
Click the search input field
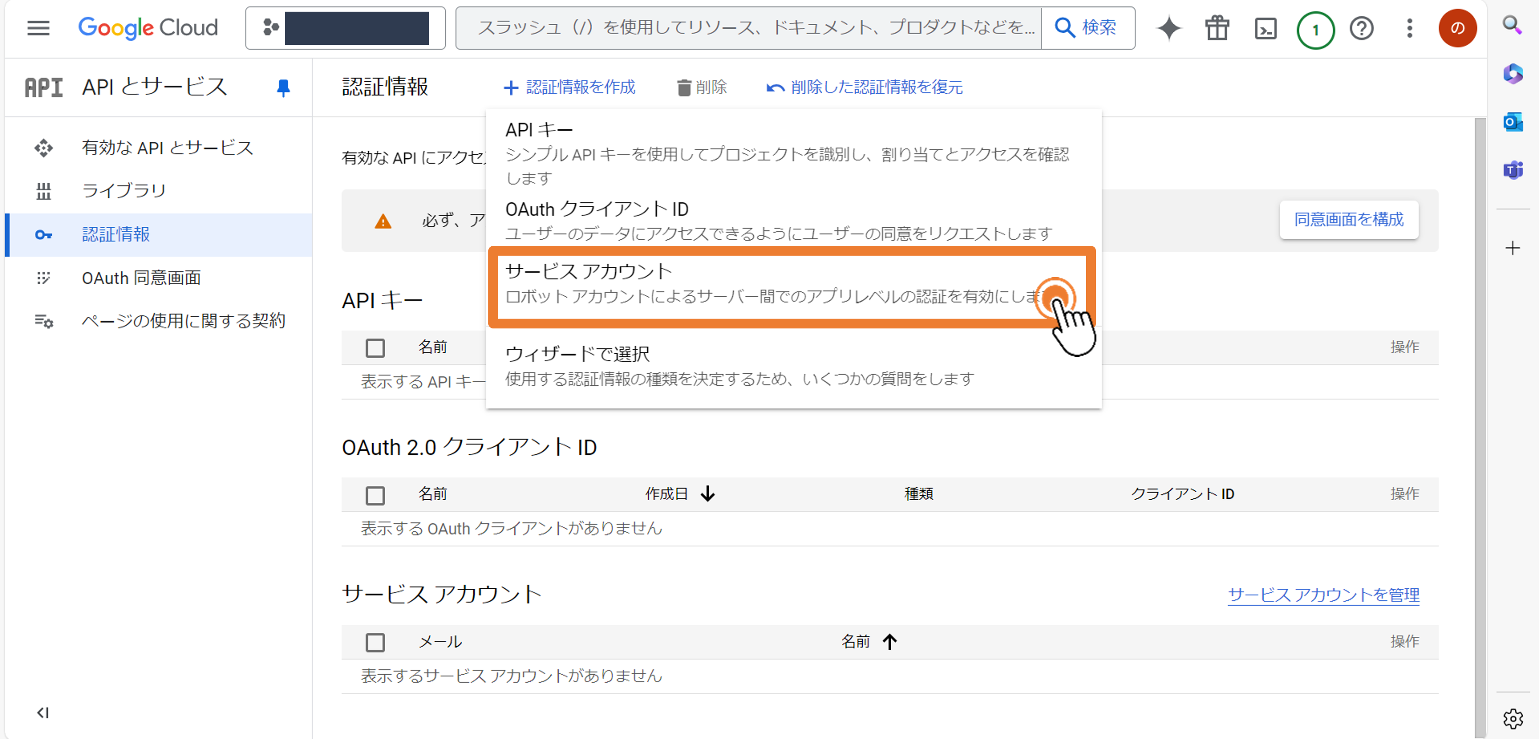pyautogui.click(x=749, y=28)
